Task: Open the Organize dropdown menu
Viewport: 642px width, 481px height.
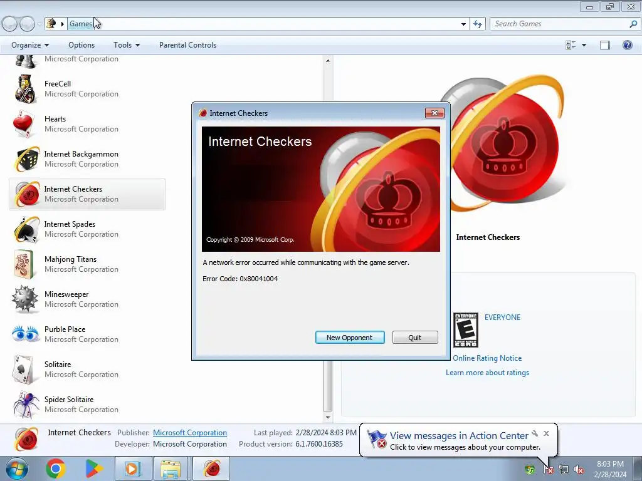Action: click(30, 45)
